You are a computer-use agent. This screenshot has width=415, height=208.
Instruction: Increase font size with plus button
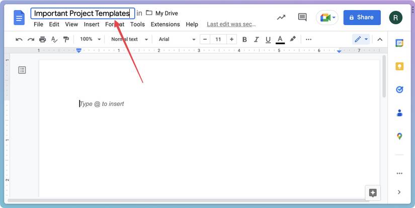click(231, 39)
